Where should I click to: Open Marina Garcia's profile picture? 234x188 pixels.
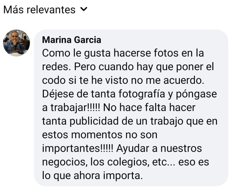coord(17,43)
